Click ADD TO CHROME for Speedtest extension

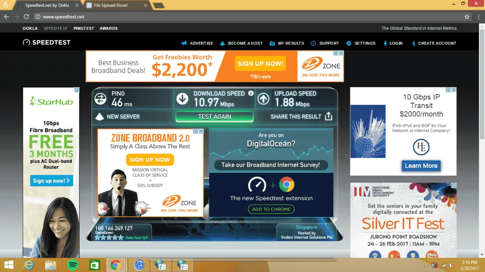[271, 209]
